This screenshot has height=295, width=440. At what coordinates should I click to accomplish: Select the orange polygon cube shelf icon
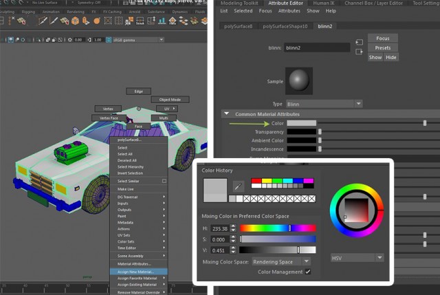pyautogui.click(x=74, y=21)
